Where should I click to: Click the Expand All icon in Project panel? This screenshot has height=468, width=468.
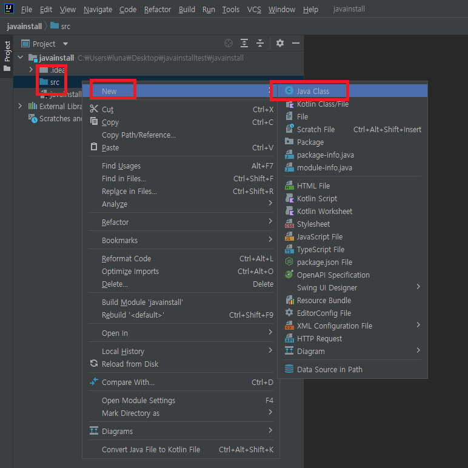[244, 43]
